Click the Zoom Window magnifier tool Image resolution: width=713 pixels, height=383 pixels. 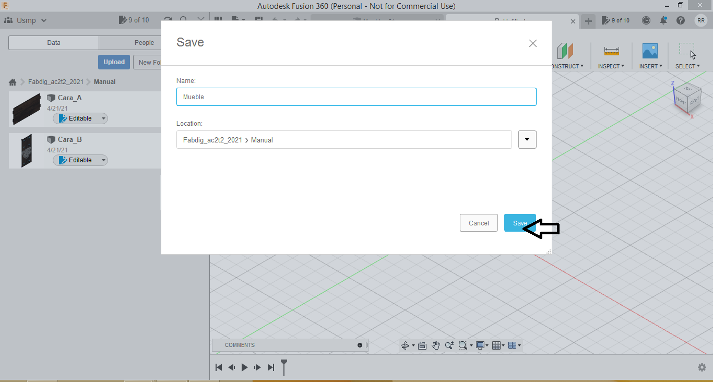tap(462, 345)
